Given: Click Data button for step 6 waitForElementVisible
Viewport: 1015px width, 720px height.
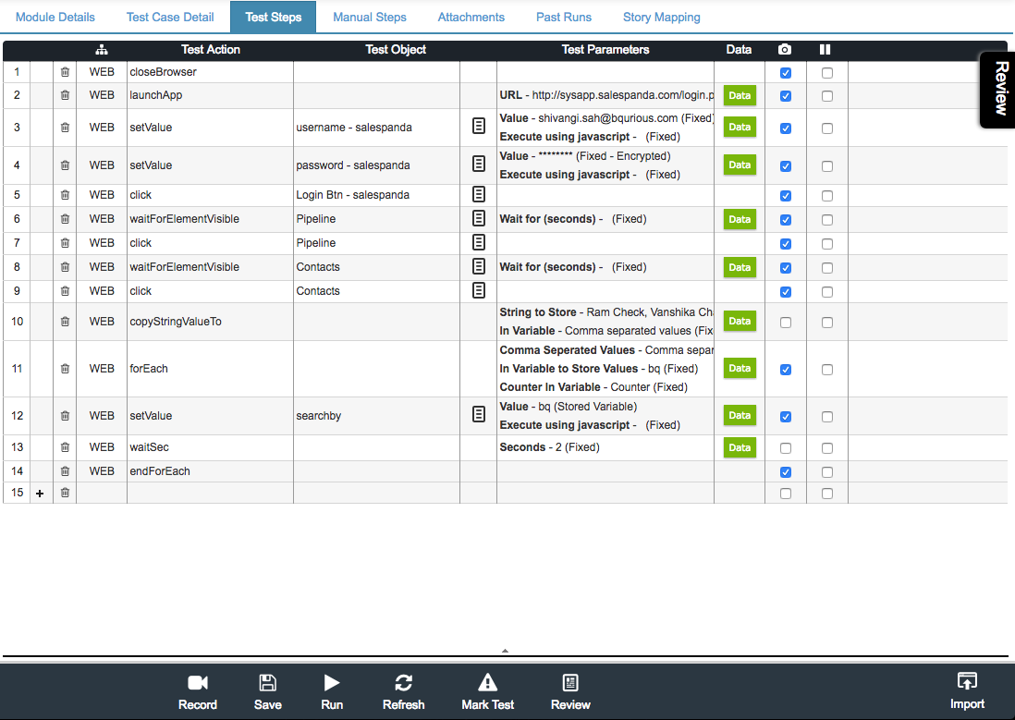Looking at the screenshot, I should (x=740, y=219).
